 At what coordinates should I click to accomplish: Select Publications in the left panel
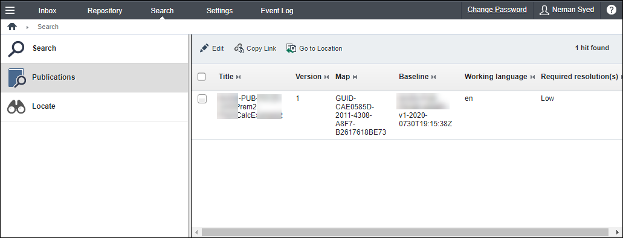point(94,77)
